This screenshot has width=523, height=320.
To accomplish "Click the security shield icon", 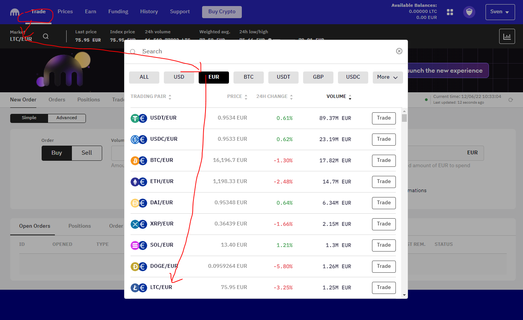I will coord(470,12).
